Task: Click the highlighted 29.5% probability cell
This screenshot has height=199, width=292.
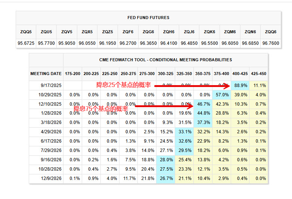Action: (x=184, y=150)
